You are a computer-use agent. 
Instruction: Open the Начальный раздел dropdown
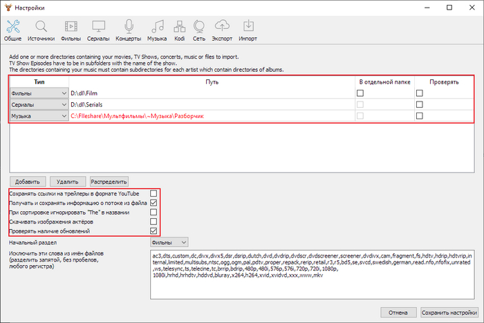coord(169,243)
